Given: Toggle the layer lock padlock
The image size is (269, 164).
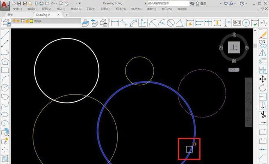Looking at the screenshot, I should (27, 21).
